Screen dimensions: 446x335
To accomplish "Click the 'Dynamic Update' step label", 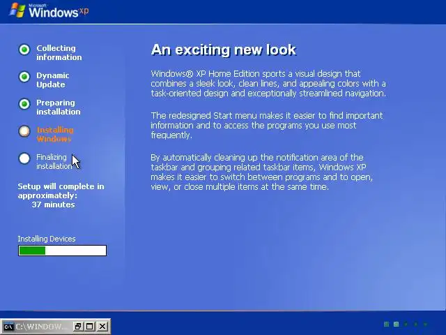I will (x=53, y=80).
